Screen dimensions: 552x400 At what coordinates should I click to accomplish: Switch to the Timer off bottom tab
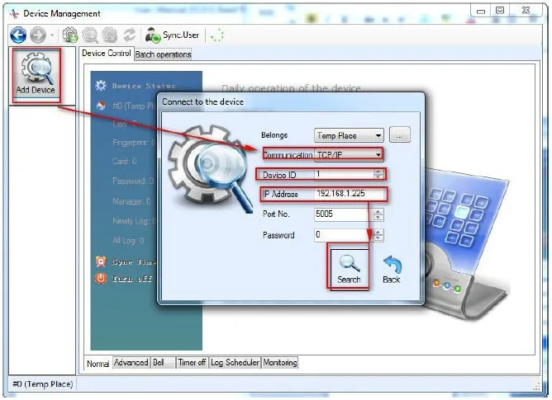coord(192,362)
